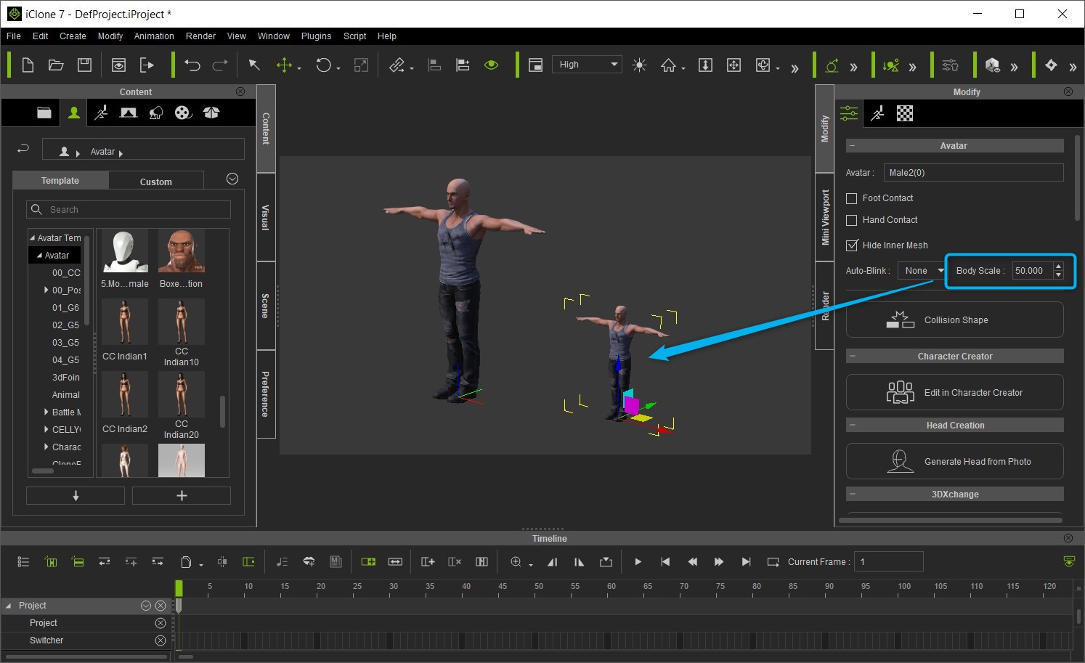
Task: Open the Project folder category in Content
Action: 44,113
